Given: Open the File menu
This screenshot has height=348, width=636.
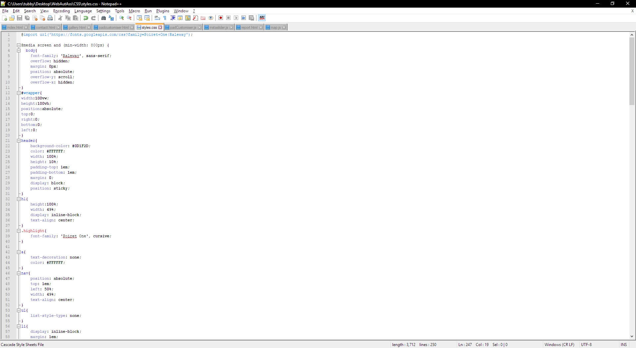Looking at the screenshot, I should coord(5,11).
